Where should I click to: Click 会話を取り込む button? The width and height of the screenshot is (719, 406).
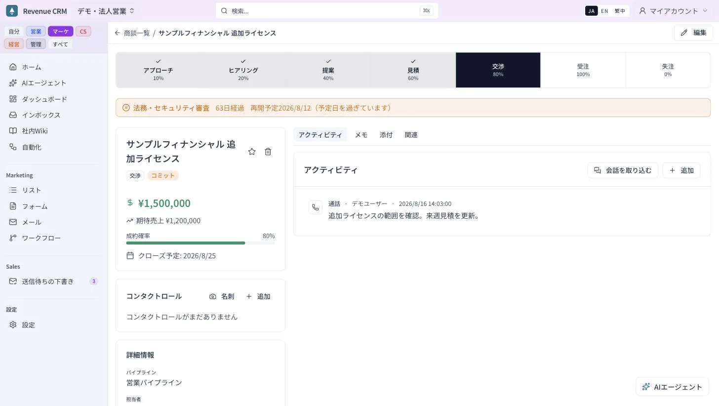623,170
